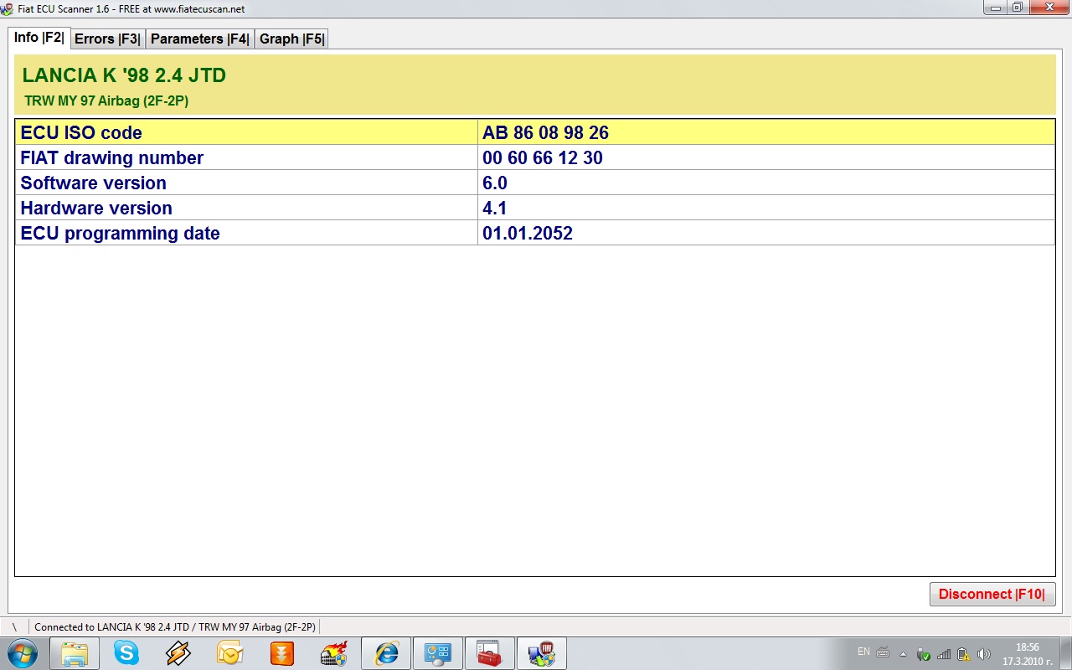Screen dimensions: 1072x670
Task: Click the green shield tray icon
Action: [x=923, y=654]
